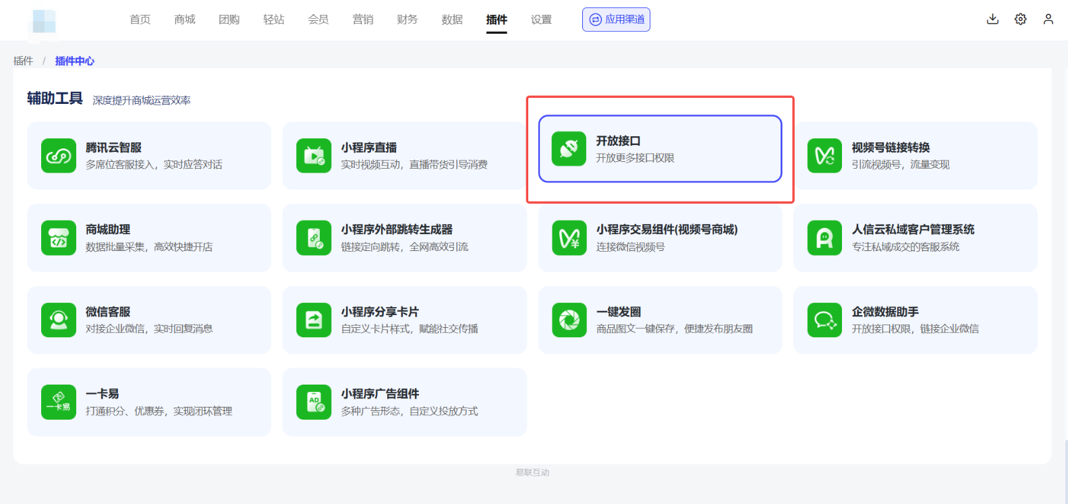Open settings gear icon in header
Viewport: 1068px width, 504px height.
coord(1020,19)
